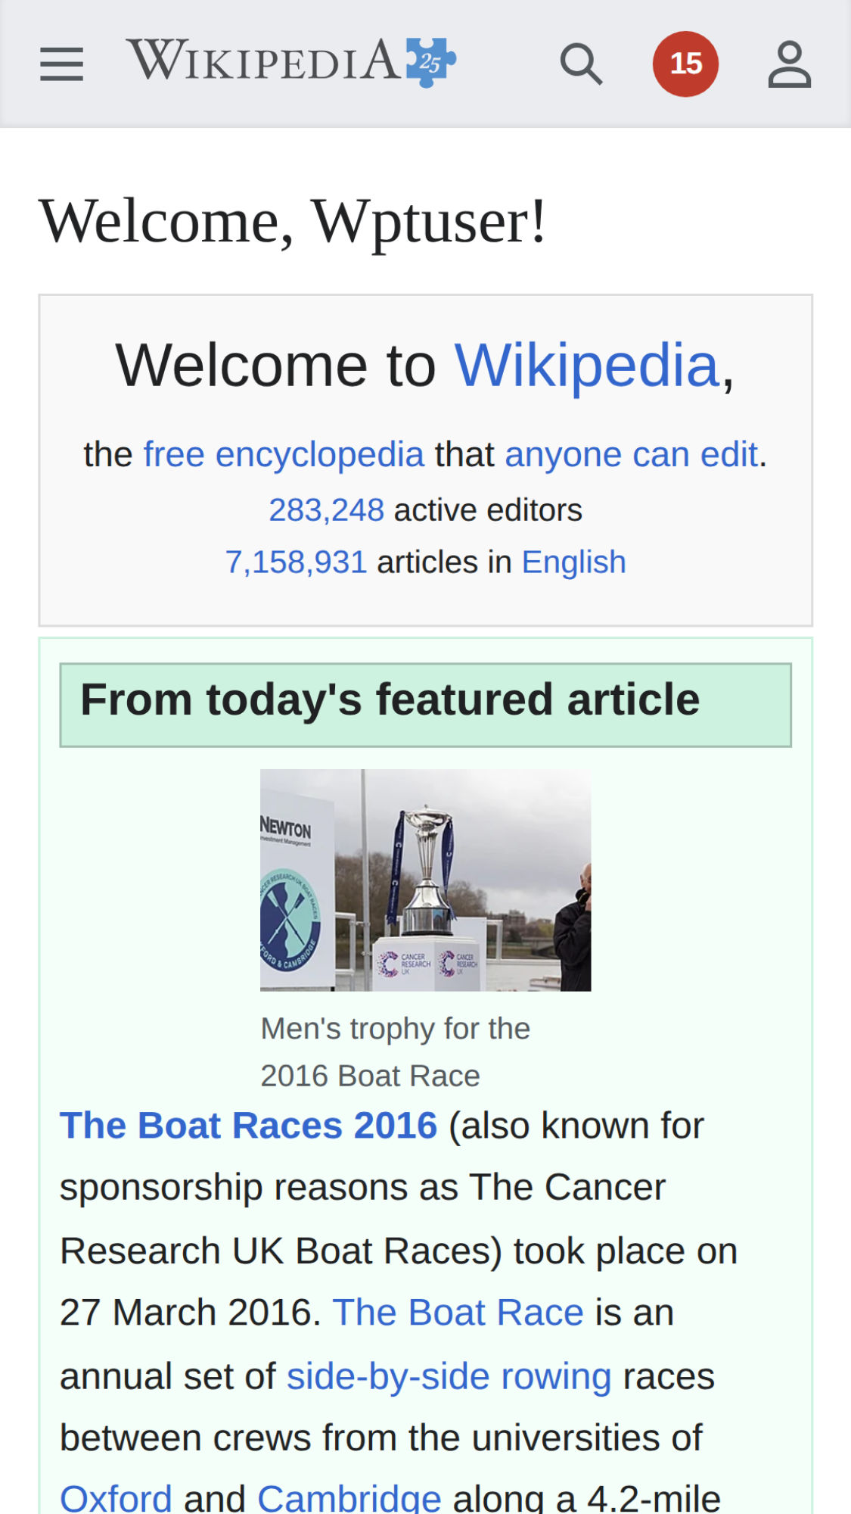Follow the Oxford link
This screenshot has width=851, height=1514.
pyautogui.click(x=116, y=1497)
